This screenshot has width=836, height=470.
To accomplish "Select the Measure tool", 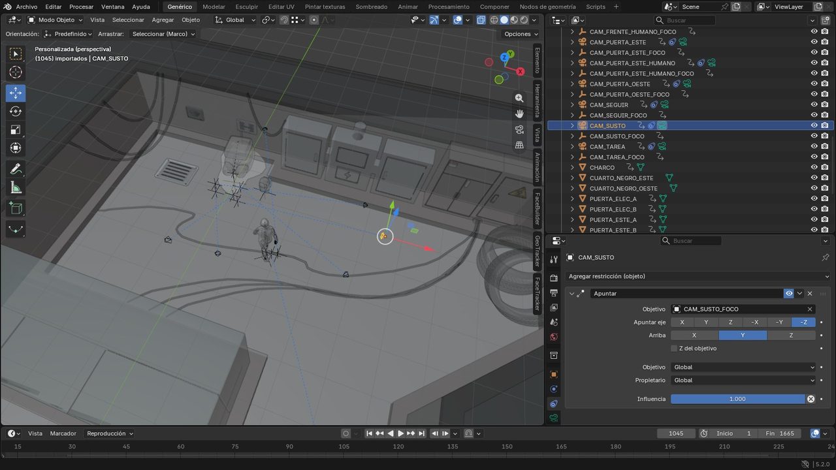I will 16,188.
